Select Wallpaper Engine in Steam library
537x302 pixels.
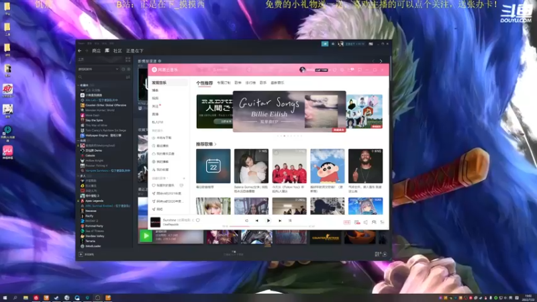pos(103,136)
